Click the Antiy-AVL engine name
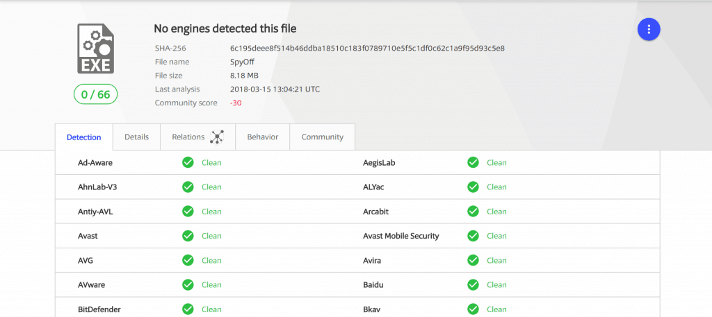Viewport: 712px width, 317px height. coord(95,212)
